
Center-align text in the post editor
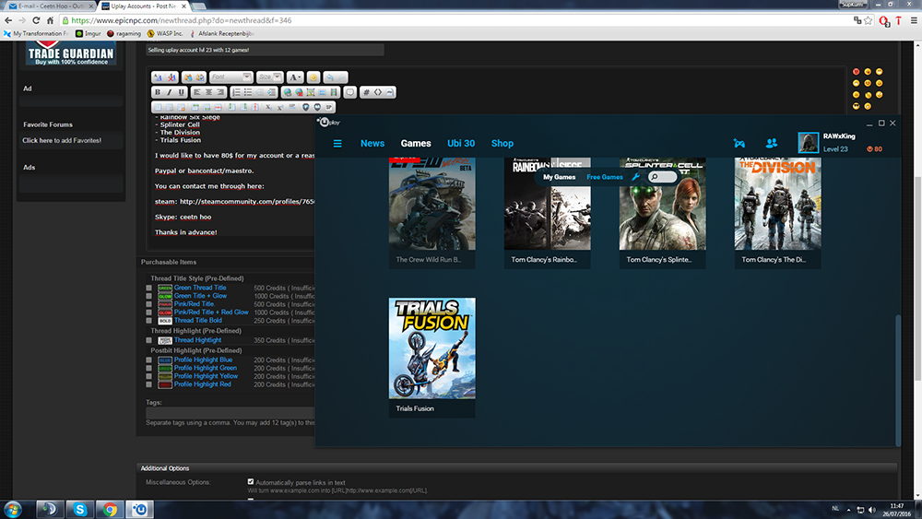(x=208, y=92)
